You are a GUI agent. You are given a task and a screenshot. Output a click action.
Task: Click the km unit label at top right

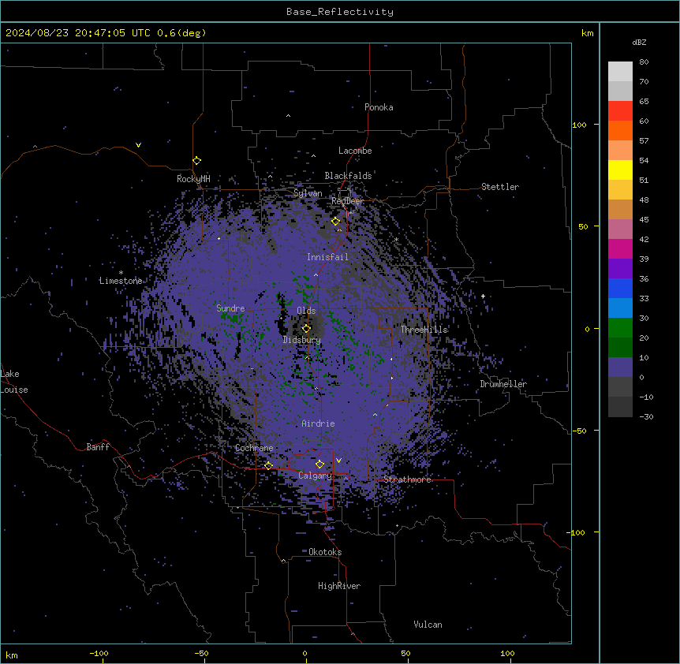pyautogui.click(x=588, y=33)
